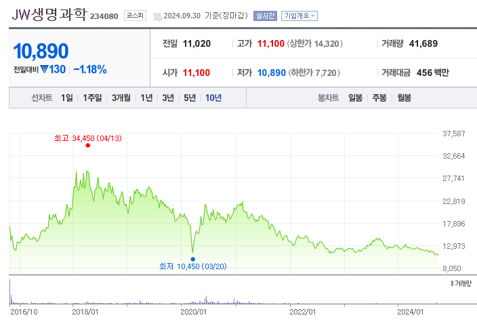Click the 2016/10 axis label
Image resolution: width=477 pixels, height=324 pixels.
tap(24, 312)
